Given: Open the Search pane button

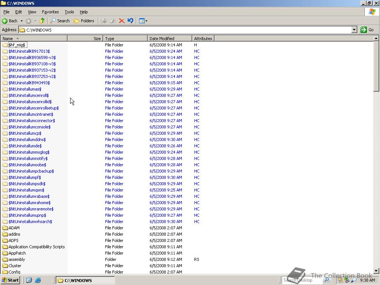Looking at the screenshot, I should pyautogui.click(x=60, y=21).
